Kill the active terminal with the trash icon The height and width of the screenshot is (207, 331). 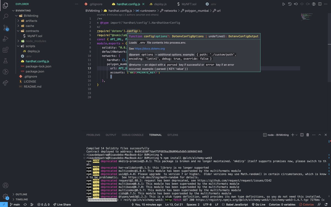click(308, 135)
